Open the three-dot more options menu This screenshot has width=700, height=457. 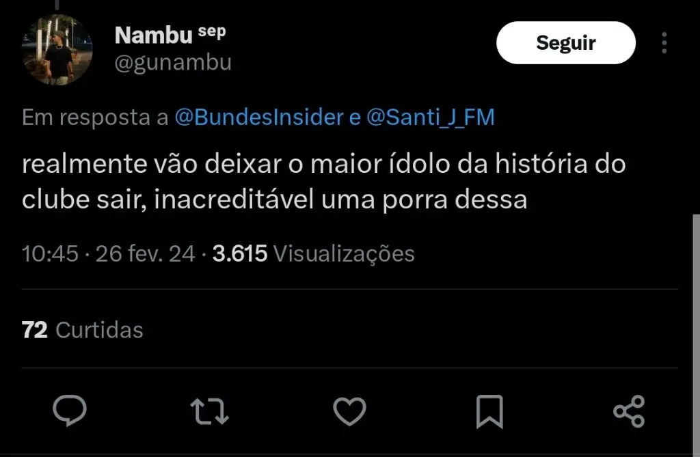point(664,43)
